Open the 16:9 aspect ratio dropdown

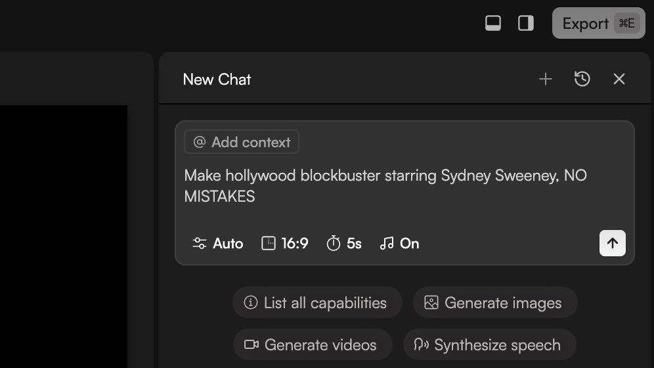(285, 243)
